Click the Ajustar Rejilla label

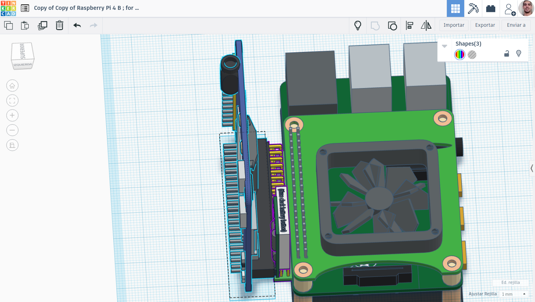[483, 294]
